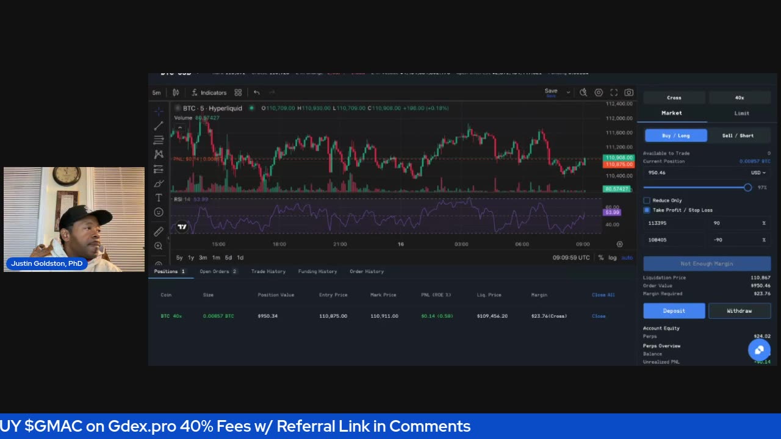Set chart range to 1m
The height and width of the screenshot is (439, 781).
(x=216, y=258)
